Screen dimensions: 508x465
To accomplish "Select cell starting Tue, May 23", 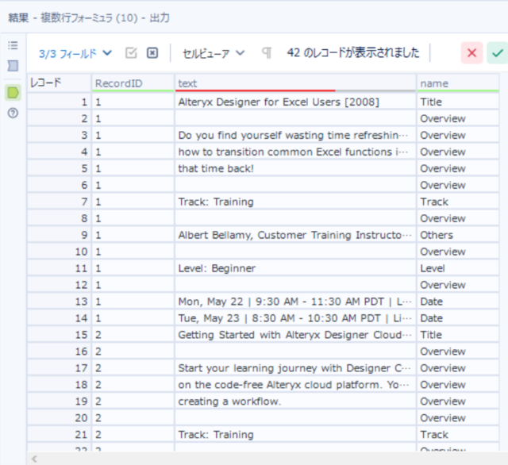I will (x=295, y=318).
